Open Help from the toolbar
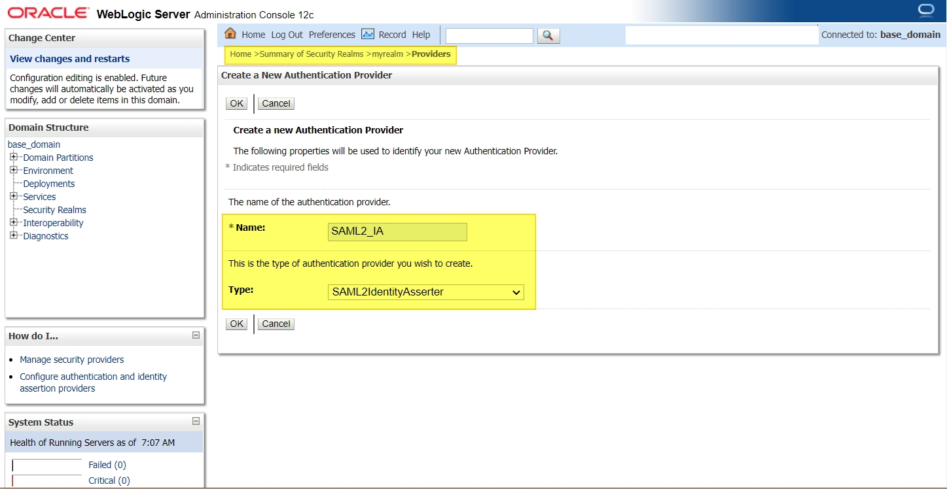Viewport: 947px width, 489px height. tap(421, 35)
